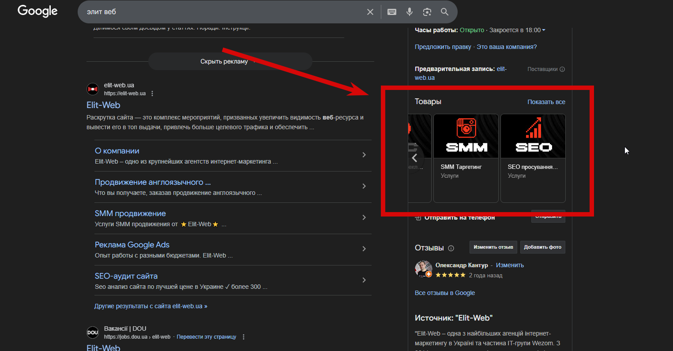Open the Elit-Web result title under elit-web.ua
This screenshot has height=351, width=673.
click(103, 105)
